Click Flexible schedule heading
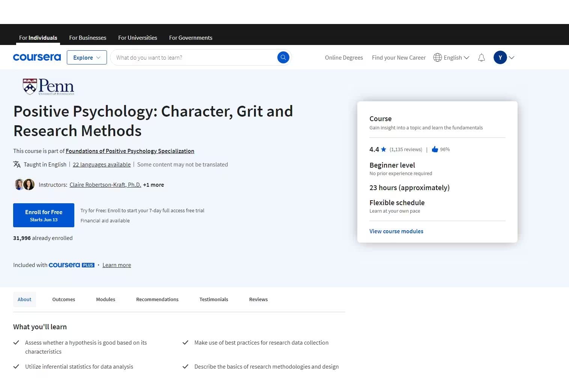569x378 pixels. pyautogui.click(x=397, y=202)
